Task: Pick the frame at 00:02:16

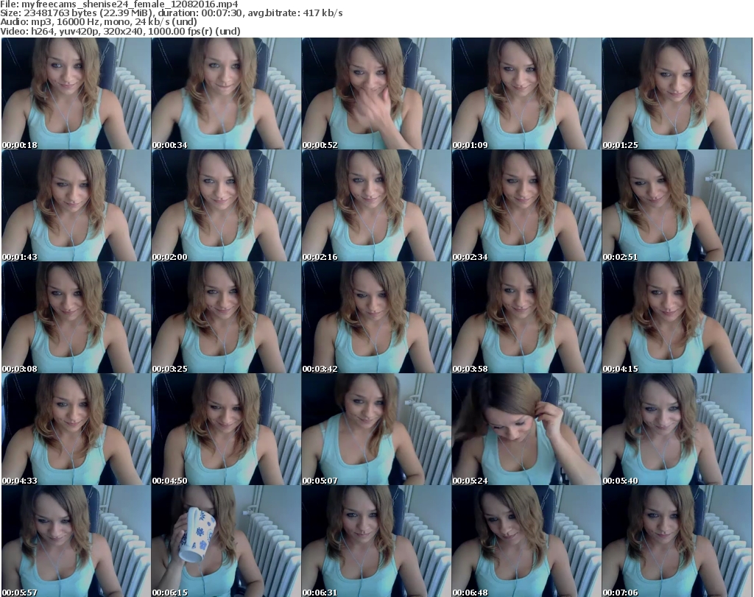Action: (376, 205)
